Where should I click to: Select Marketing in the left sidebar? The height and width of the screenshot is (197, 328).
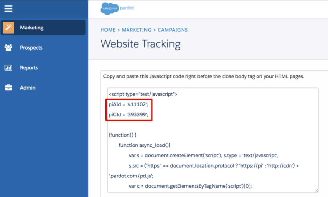(x=32, y=28)
